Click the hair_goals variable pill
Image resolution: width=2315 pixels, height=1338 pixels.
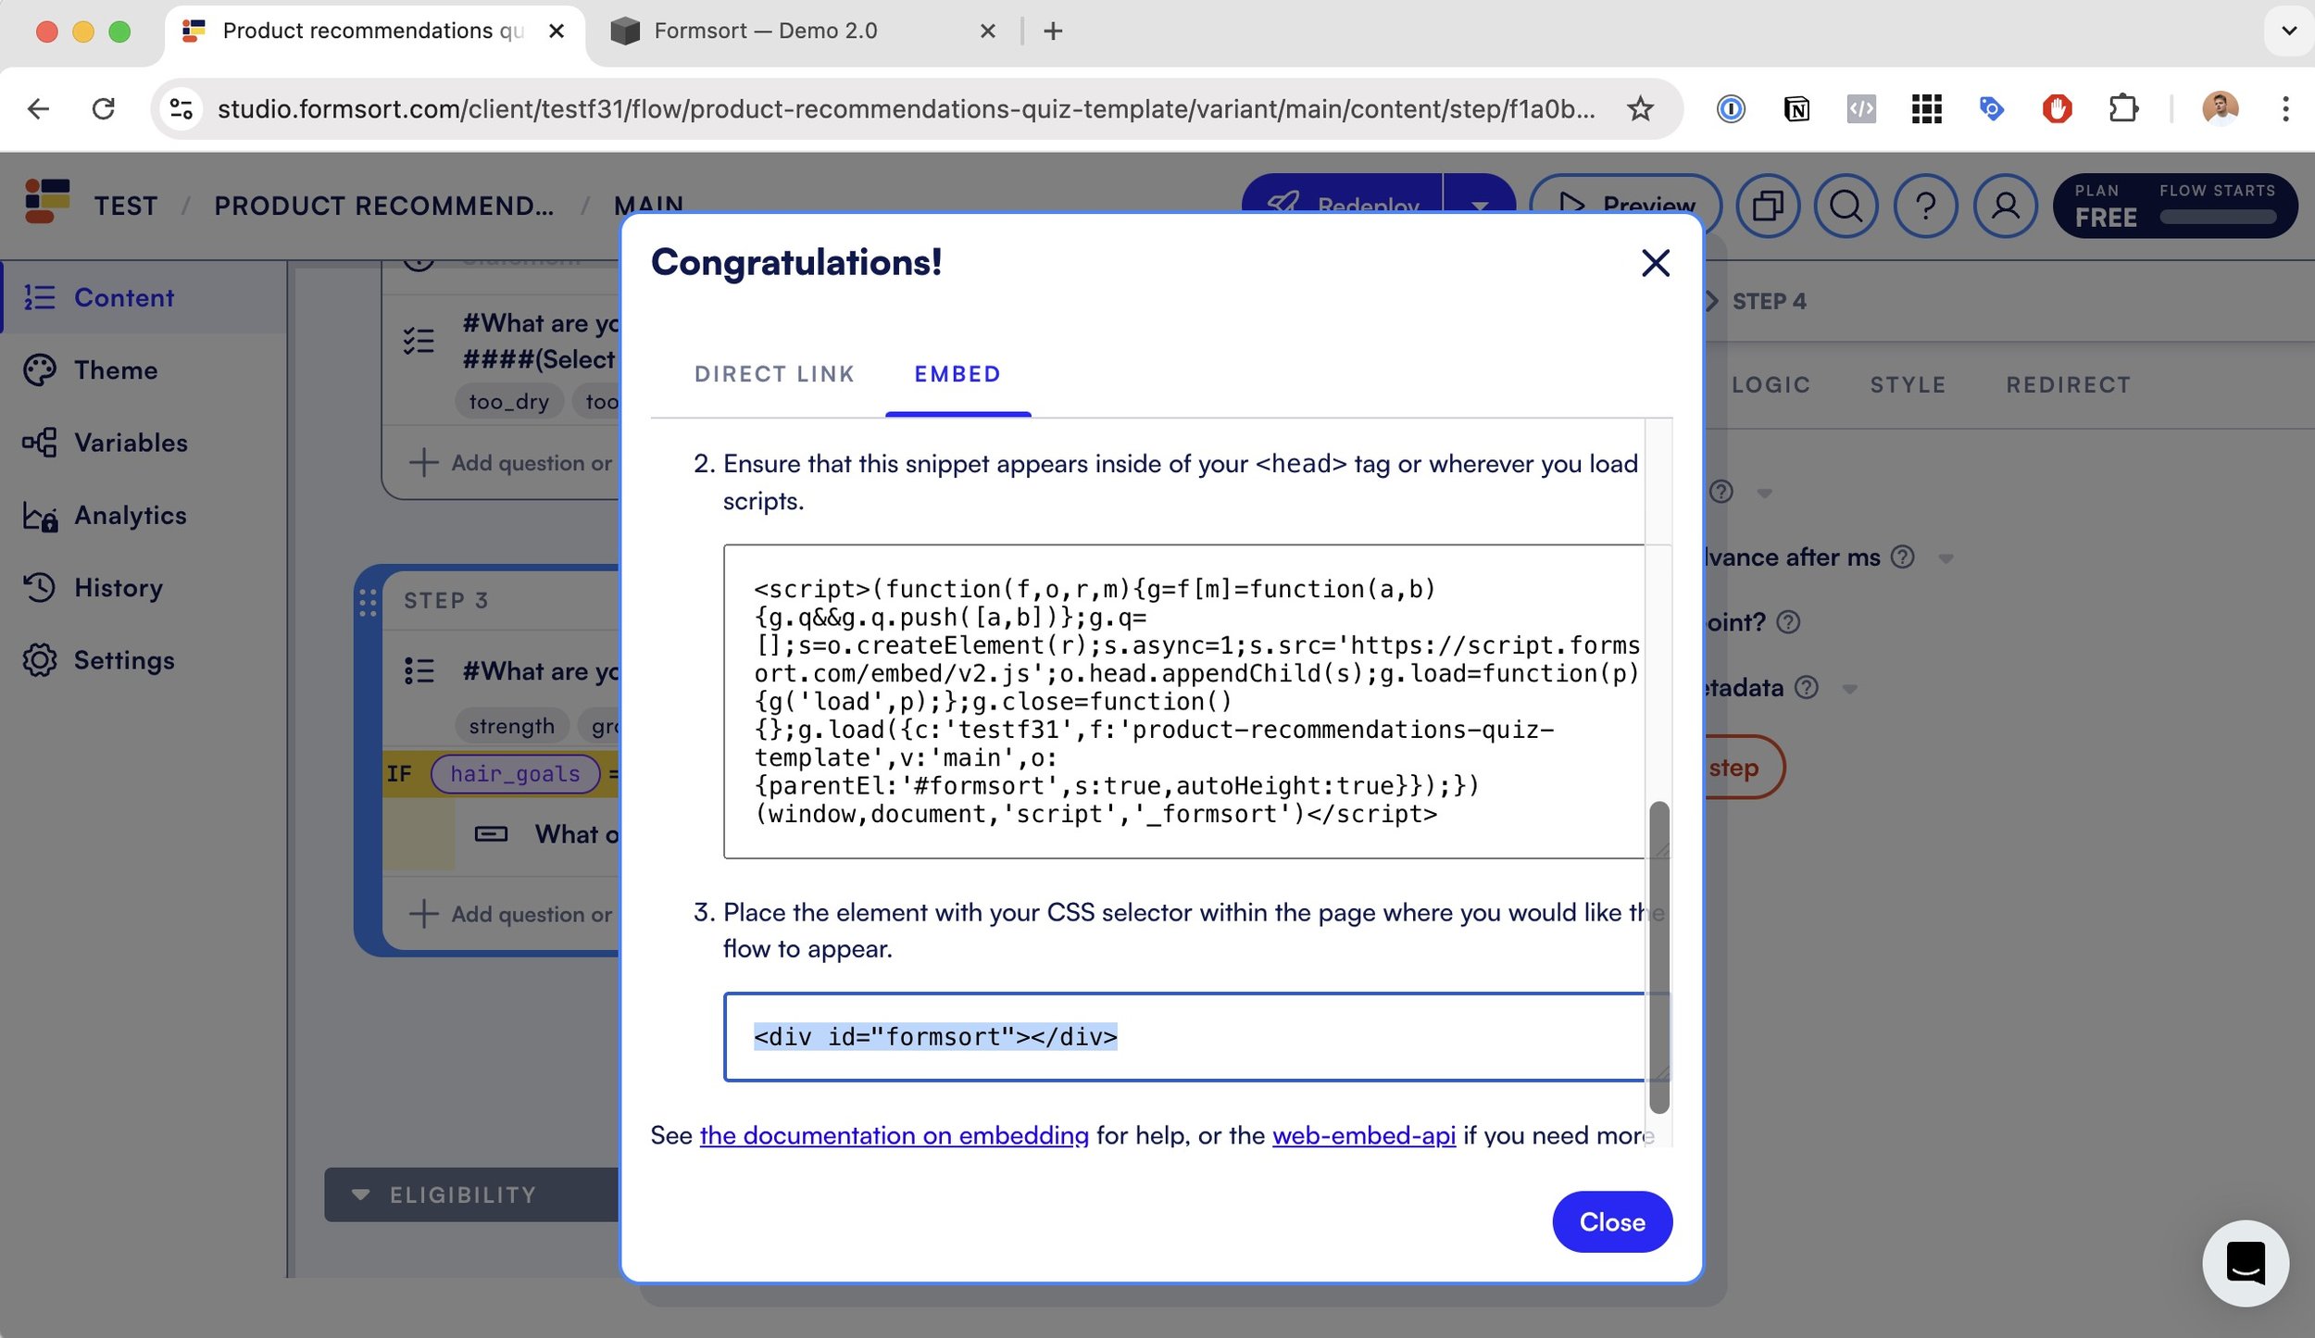(515, 774)
